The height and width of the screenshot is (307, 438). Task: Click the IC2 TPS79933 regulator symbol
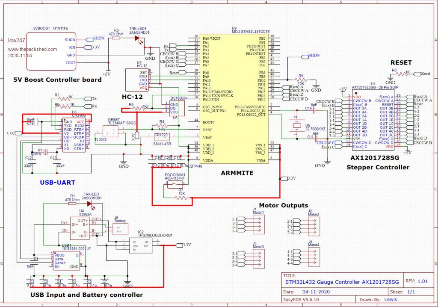click(141, 245)
